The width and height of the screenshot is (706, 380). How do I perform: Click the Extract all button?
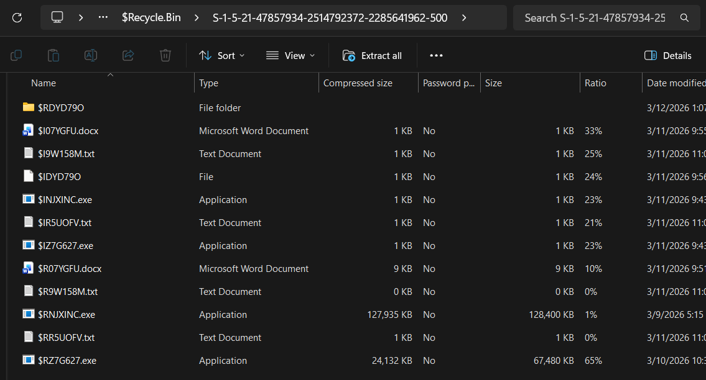click(373, 56)
